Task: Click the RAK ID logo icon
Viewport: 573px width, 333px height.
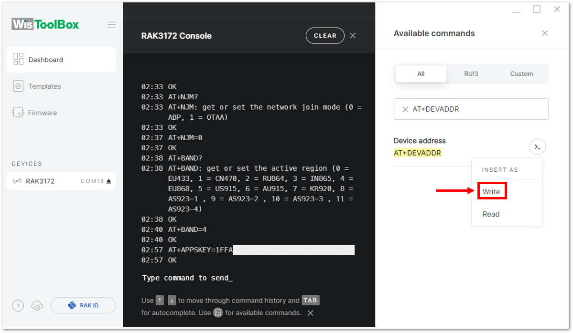Action: (x=72, y=305)
